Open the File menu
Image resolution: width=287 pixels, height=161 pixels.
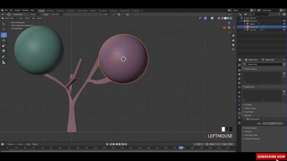tap(6, 10)
